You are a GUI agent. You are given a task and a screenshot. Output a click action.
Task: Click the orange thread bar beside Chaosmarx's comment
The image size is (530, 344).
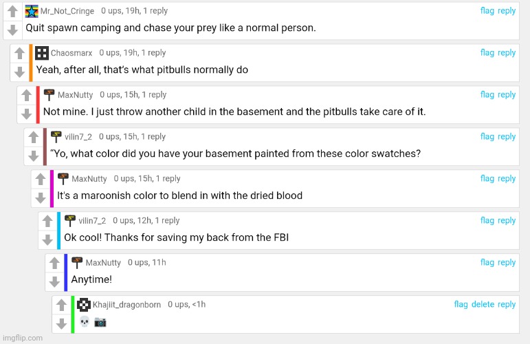click(x=30, y=63)
